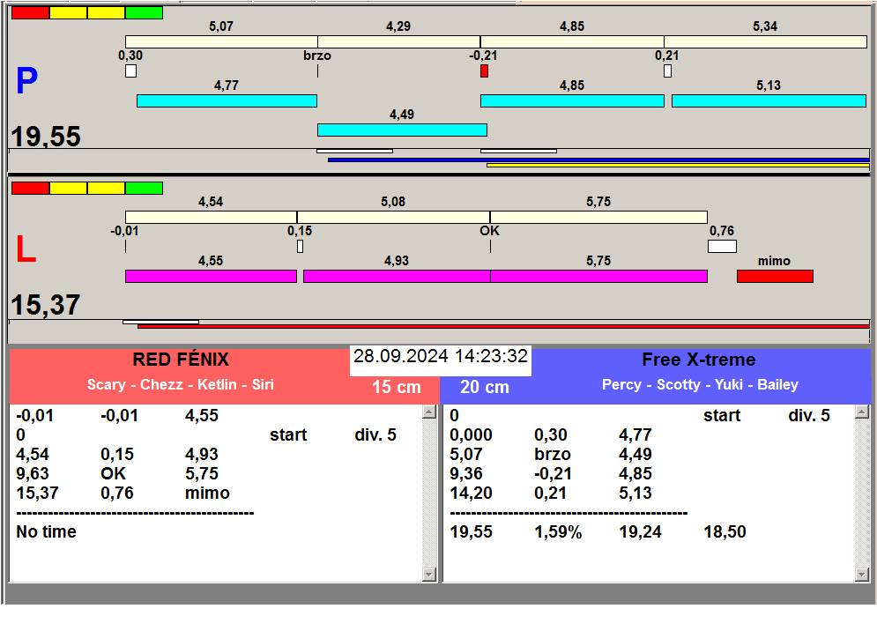
Task: Click the 20 cm jump height
Action: tap(485, 387)
